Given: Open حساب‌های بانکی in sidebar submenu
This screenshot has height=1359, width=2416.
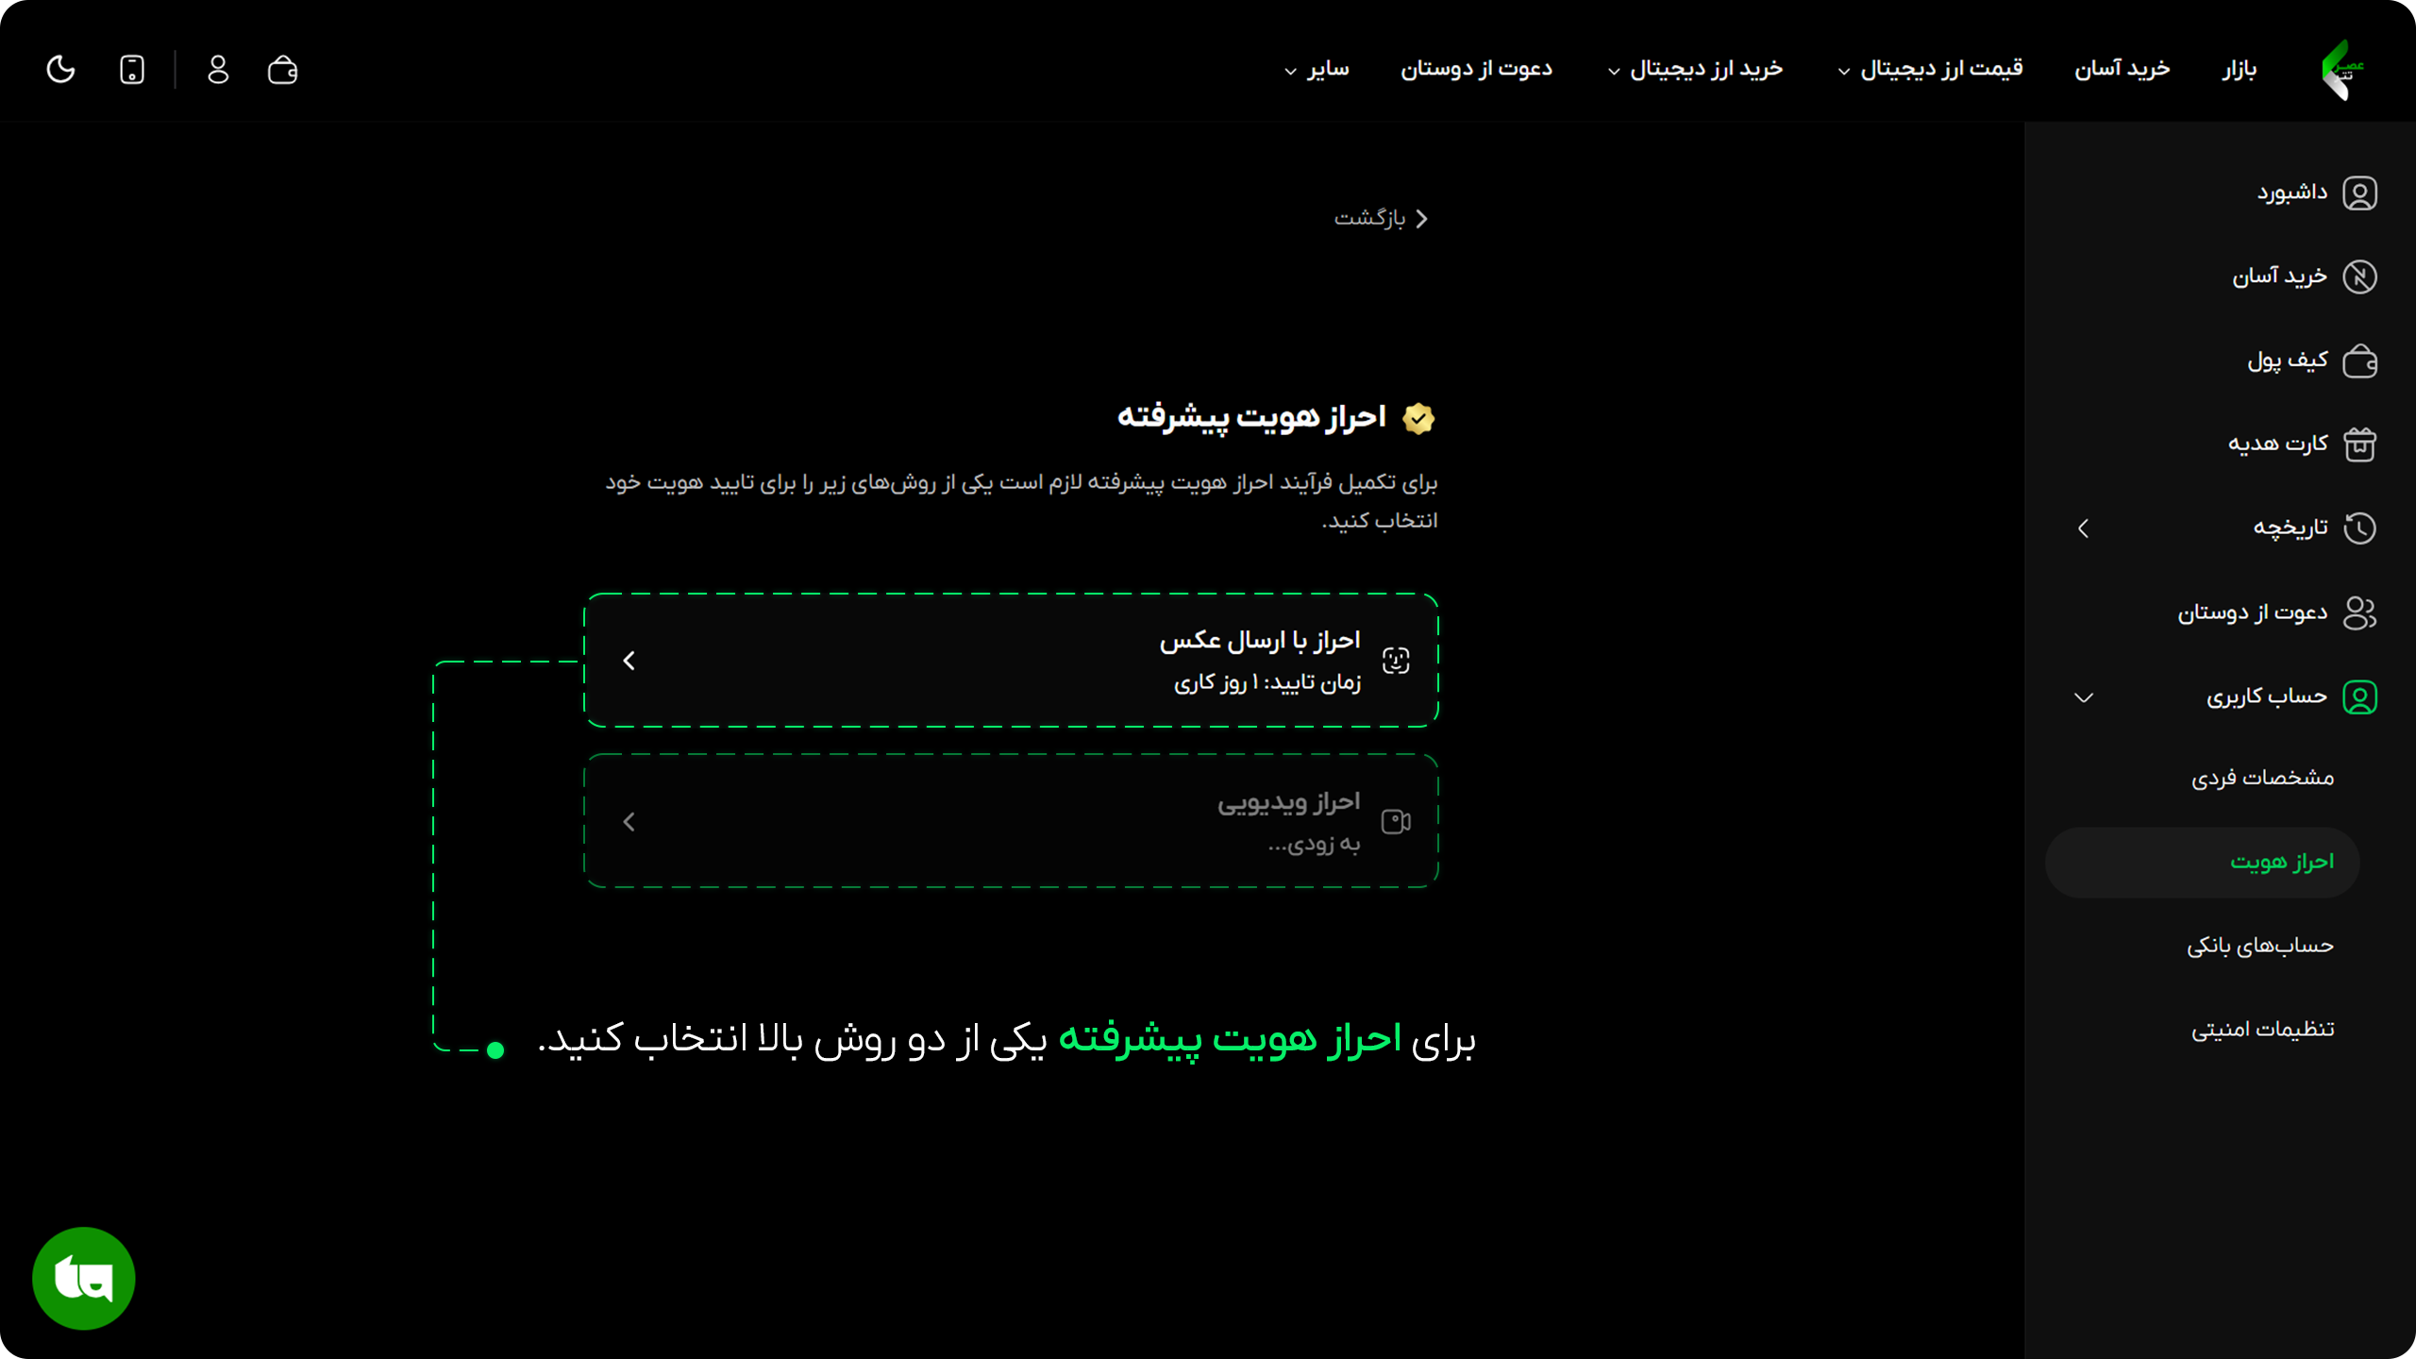Looking at the screenshot, I should click(2259, 946).
